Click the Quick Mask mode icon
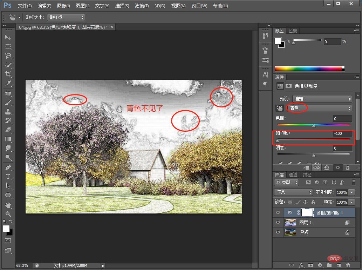Screen dimensions: 362x270 click(x=8, y=241)
